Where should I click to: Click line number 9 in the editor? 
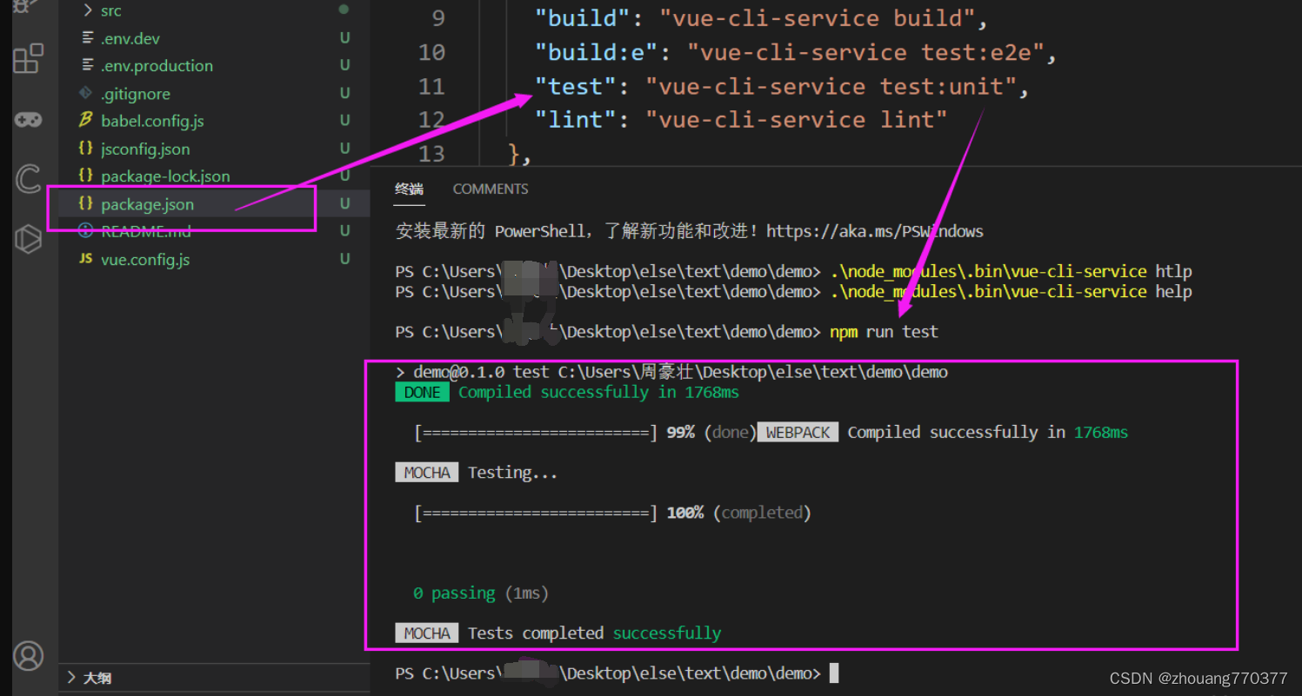tap(437, 18)
